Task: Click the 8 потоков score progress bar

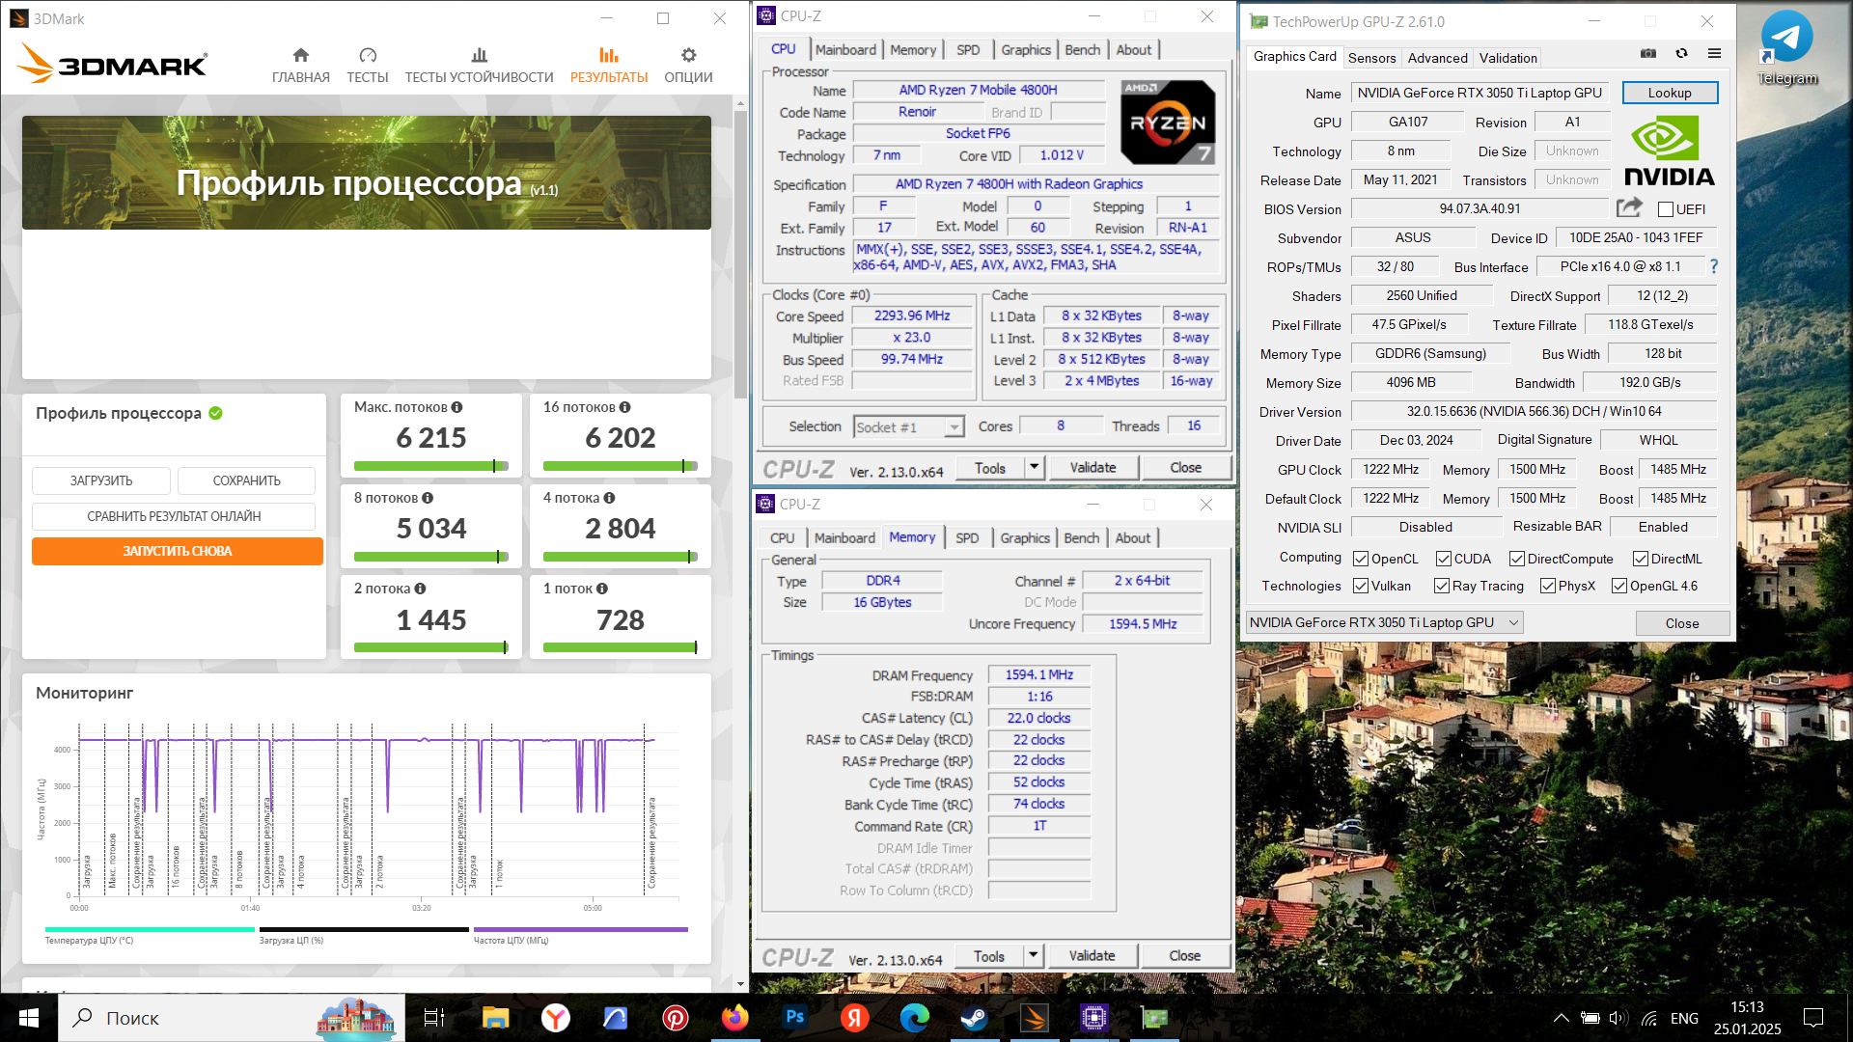Action: [431, 557]
